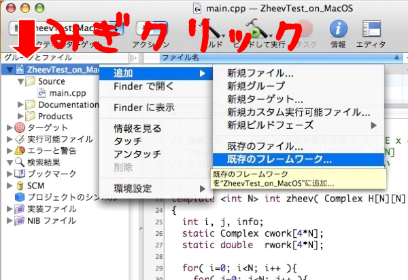This screenshot has height=280, width=408.
Task: Click the ターゲット target icon
Action: coord(20,127)
